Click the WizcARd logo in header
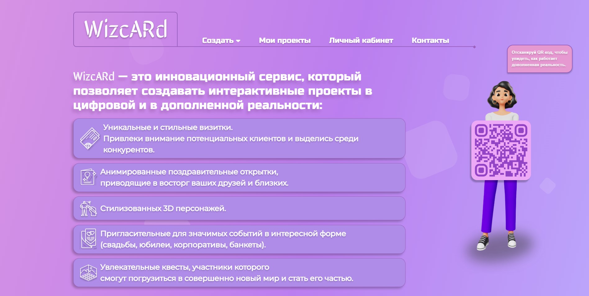Viewport: 589px width, 296px height. (x=125, y=29)
